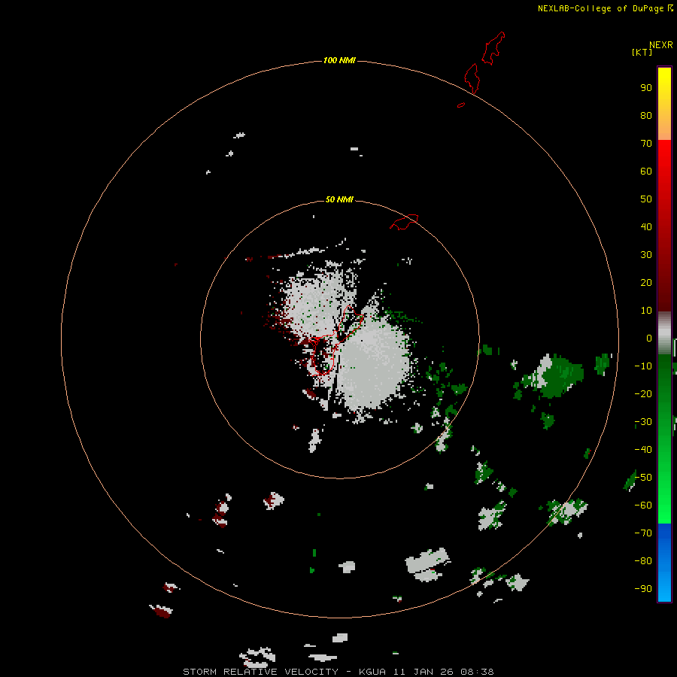
Task: Click the STORM RELATIVE VELOCITY title text
Action: (x=260, y=672)
